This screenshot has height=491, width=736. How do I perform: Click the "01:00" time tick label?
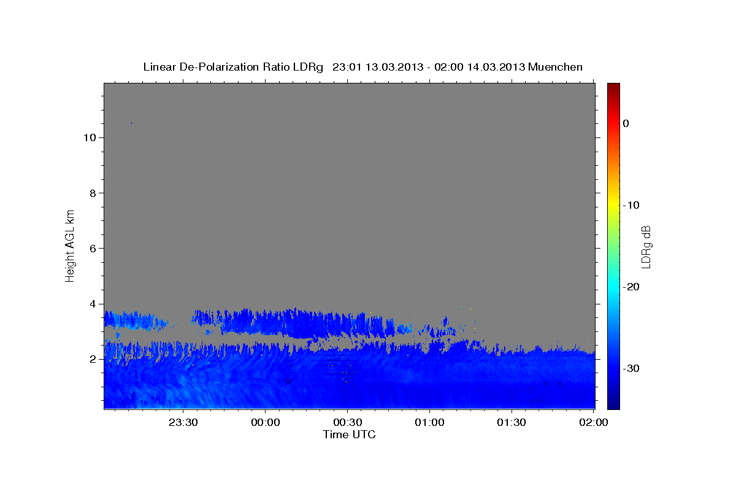[429, 422]
